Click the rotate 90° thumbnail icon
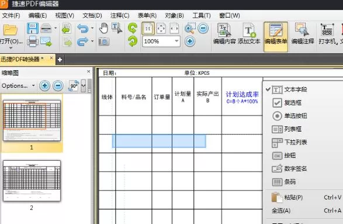 tap(74, 85)
